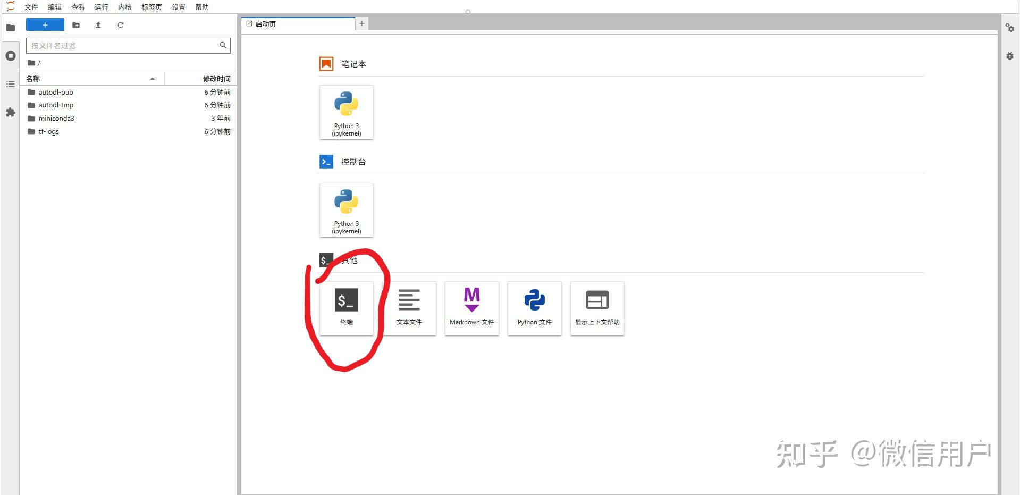The width and height of the screenshot is (1020, 495).
Task: Open the file browser sidebar tab
Action: [x=11, y=28]
